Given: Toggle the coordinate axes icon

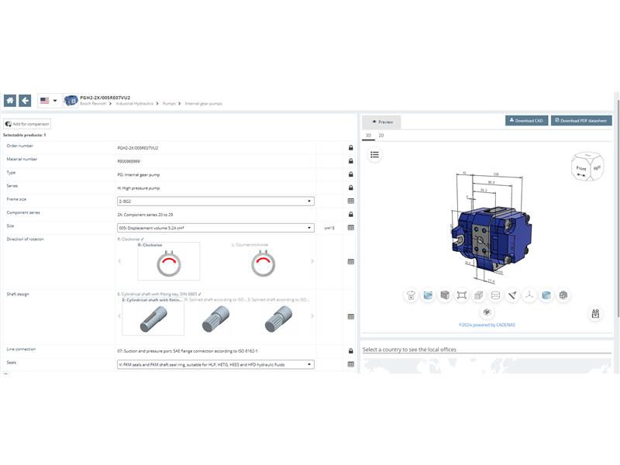Looking at the screenshot, I should click(529, 295).
